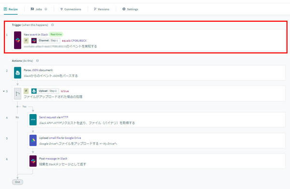The height and width of the screenshot is (189, 290).
Task: Click the help icon beside Actions heading
Action: pyautogui.click(x=37, y=60)
